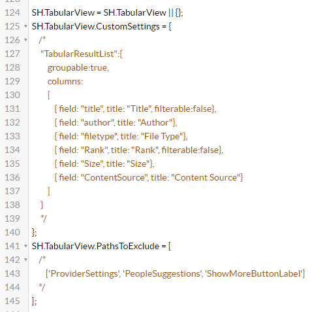Place cursor in "TabularResultList" text
The width and height of the screenshot is (312, 312).
click(79, 54)
